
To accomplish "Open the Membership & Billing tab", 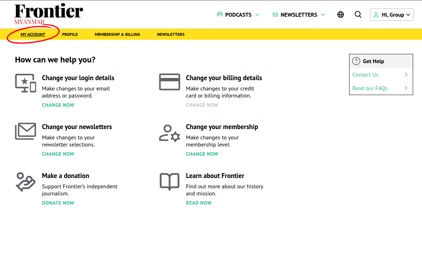I will [117, 34].
